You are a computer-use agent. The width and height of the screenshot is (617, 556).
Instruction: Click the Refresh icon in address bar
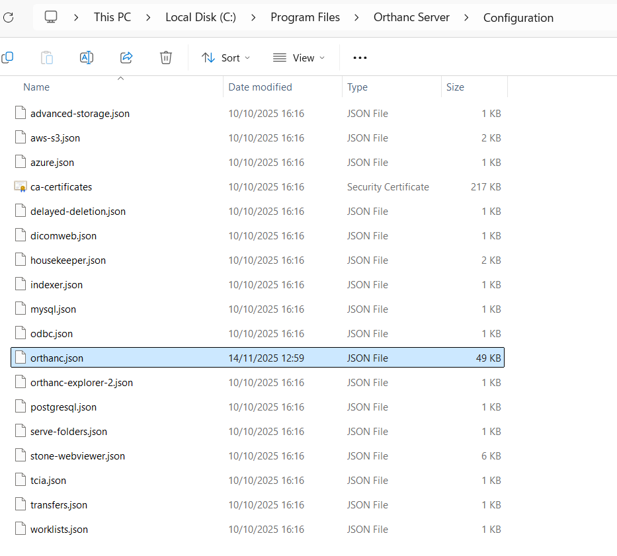(x=8, y=17)
